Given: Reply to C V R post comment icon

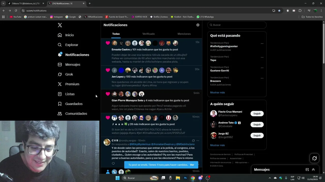Looking at the screenshot, I should (113, 164).
